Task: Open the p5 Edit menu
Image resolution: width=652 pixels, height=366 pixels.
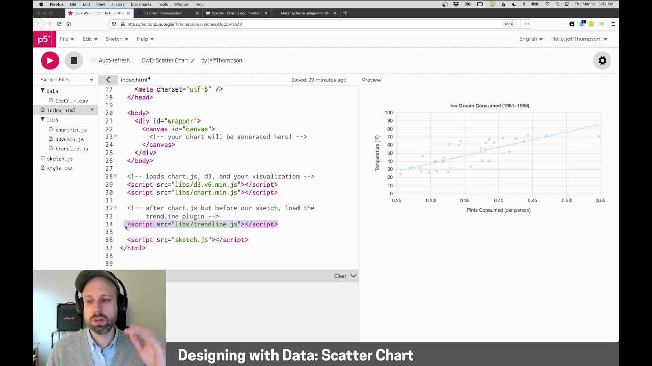Action: point(90,39)
